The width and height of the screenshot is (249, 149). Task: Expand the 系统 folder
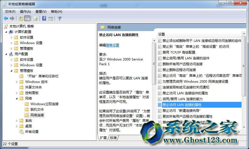pyautogui.click(x=17, y=121)
